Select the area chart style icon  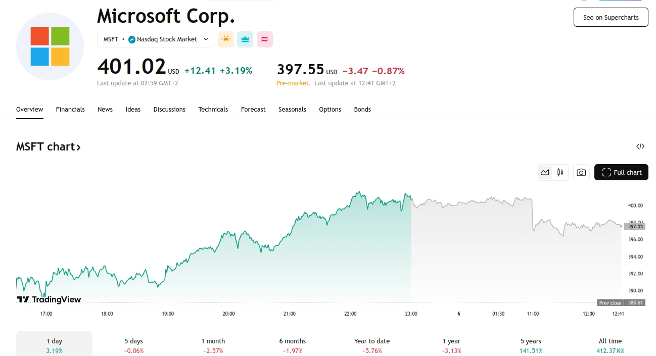click(545, 172)
